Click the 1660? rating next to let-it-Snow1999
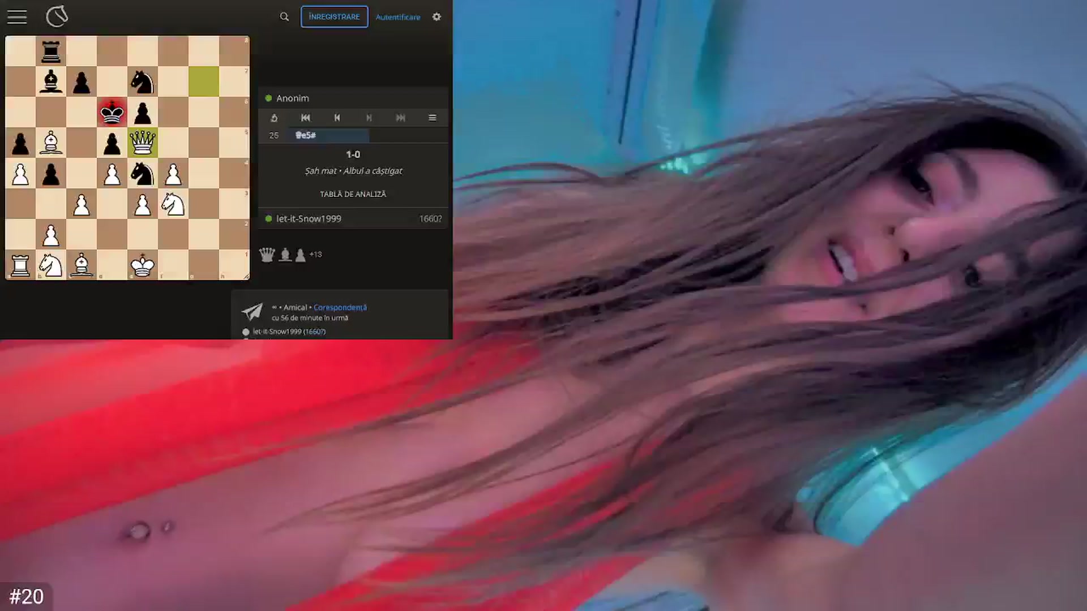This screenshot has height=611, width=1087. (430, 218)
